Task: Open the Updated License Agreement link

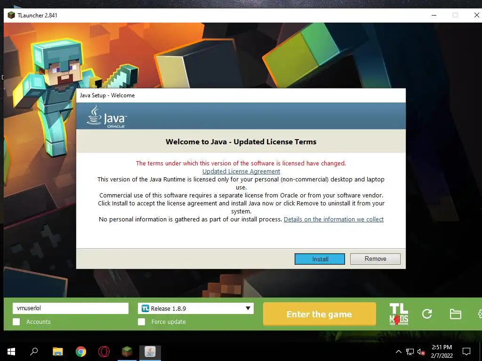Action: [x=241, y=171]
